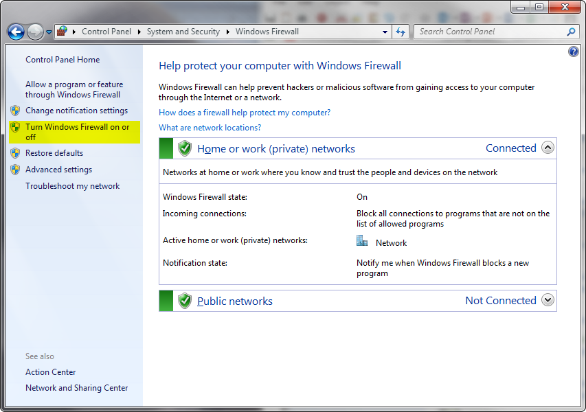The width and height of the screenshot is (586, 412).
Task: Click the Control Panel firewall icon in address bar
Action: 63,32
